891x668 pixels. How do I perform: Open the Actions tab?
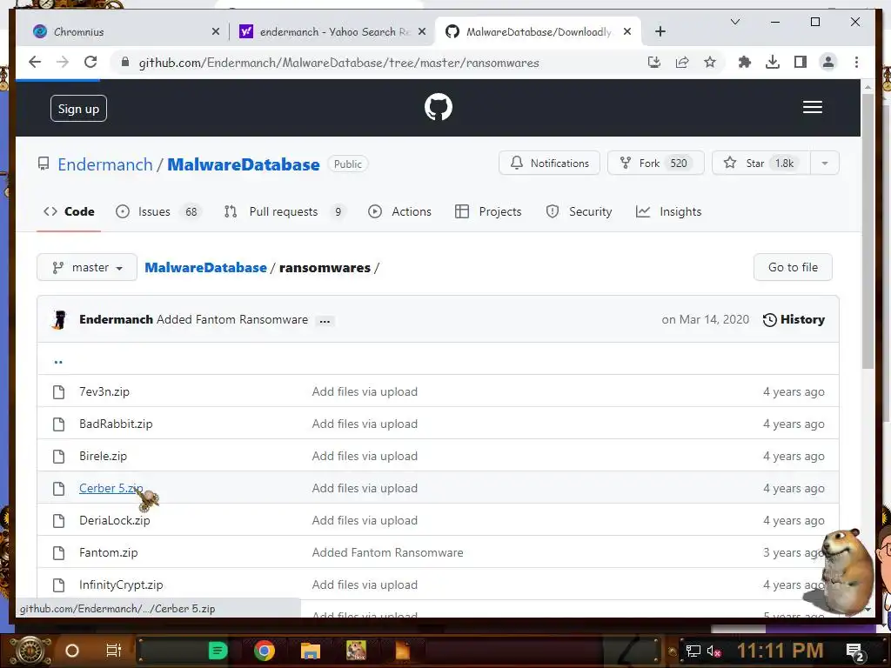click(x=400, y=211)
